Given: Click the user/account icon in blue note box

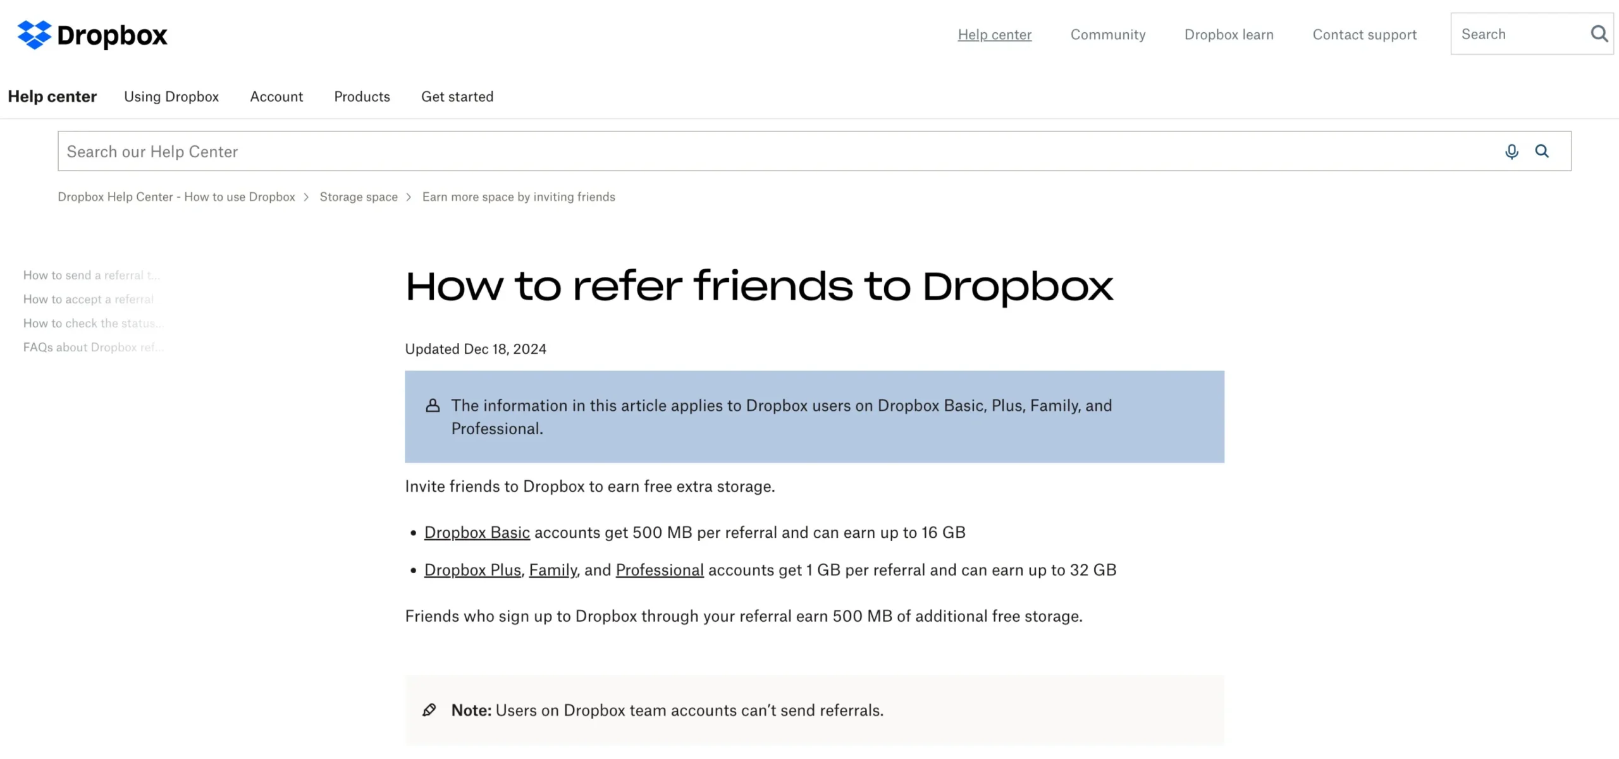Looking at the screenshot, I should point(433,404).
